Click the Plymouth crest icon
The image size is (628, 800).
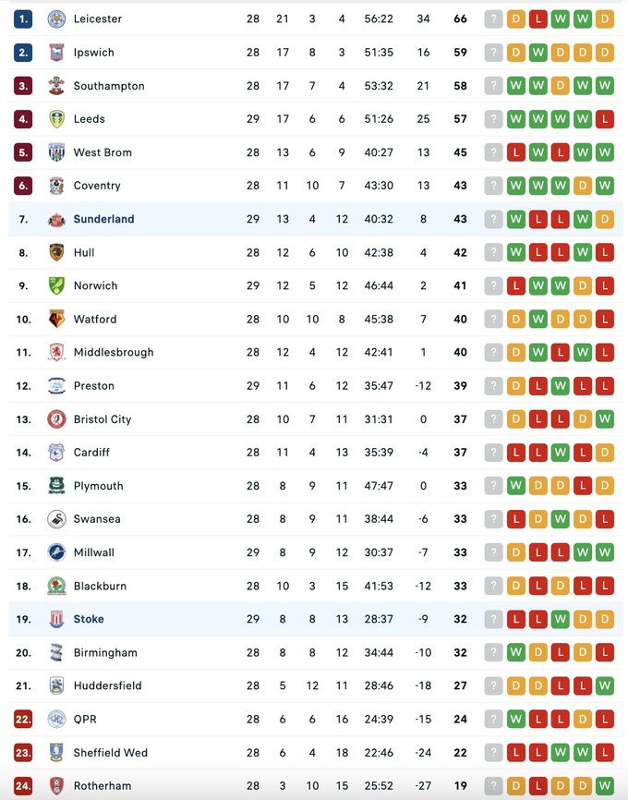click(56, 486)
